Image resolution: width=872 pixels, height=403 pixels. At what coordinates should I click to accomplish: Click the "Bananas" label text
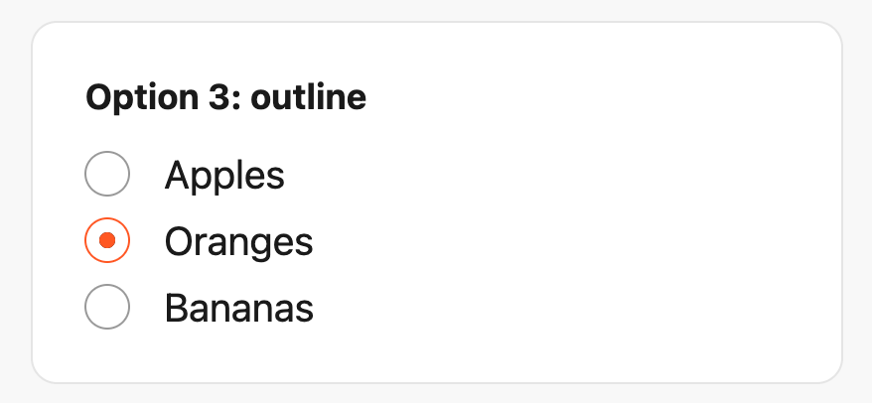click(x=238, y=307)
